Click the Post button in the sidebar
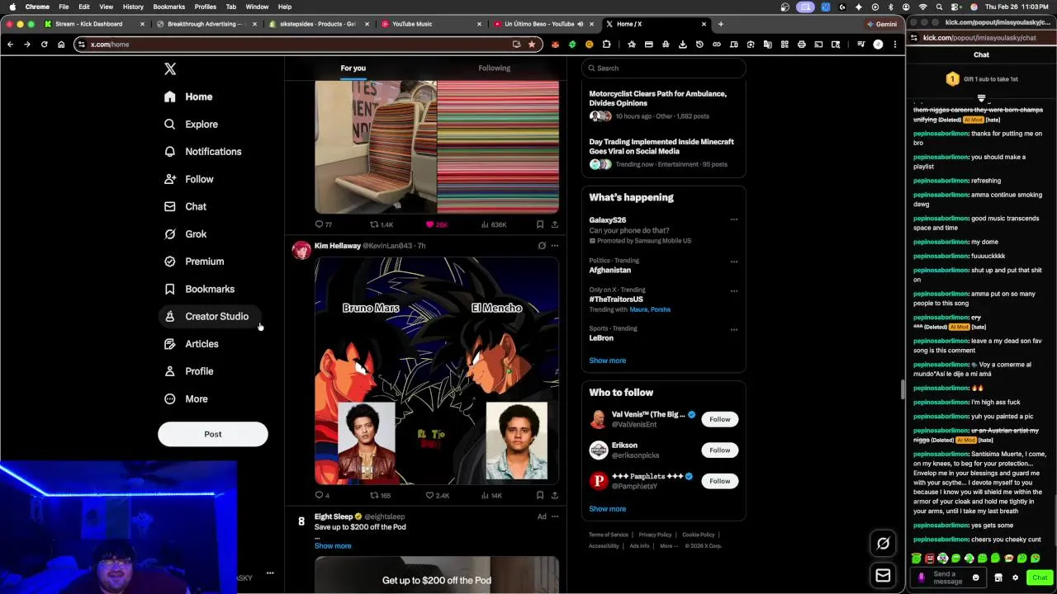The height and width of the screenshot is (594, 1057). pos(213,434)
